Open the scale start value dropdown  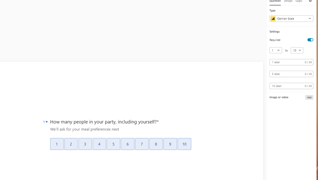[276, 51]
